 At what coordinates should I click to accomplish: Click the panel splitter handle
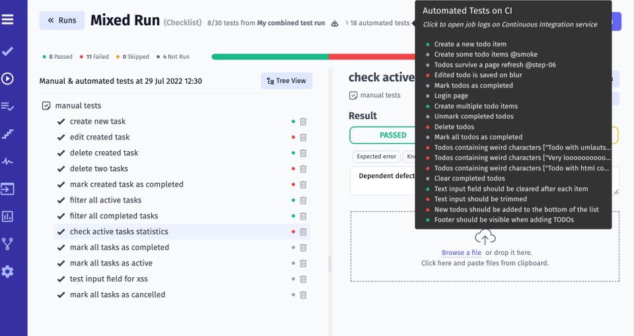point(330,263)
